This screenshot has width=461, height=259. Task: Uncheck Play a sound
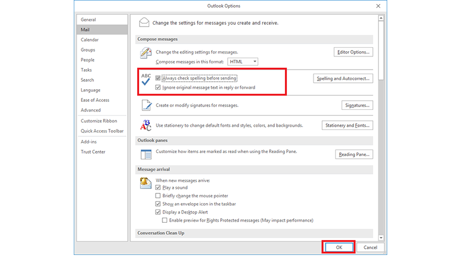(158, 188)
